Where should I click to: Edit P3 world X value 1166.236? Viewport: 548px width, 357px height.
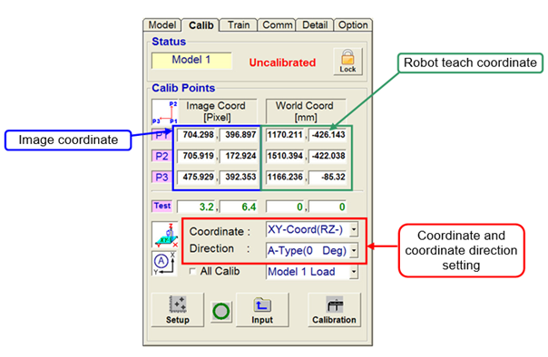click(x=285, y=177)
